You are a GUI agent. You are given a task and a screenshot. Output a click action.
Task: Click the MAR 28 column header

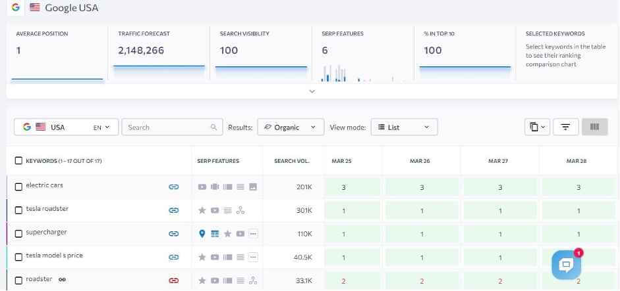tap(577, 161)
